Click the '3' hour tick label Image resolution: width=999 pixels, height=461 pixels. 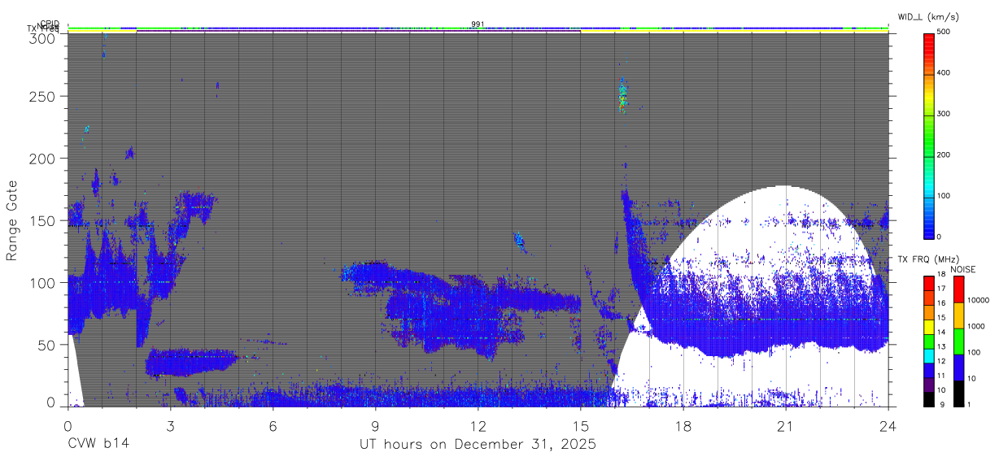170,424
